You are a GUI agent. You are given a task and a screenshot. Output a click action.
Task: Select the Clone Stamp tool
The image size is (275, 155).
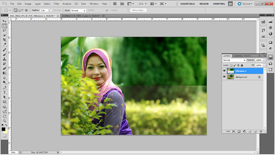5,59
